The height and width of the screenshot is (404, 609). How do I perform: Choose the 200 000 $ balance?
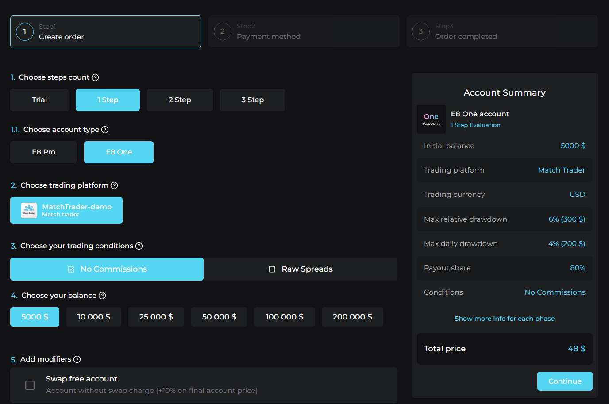pyautogui.click(x=352, y=317)
